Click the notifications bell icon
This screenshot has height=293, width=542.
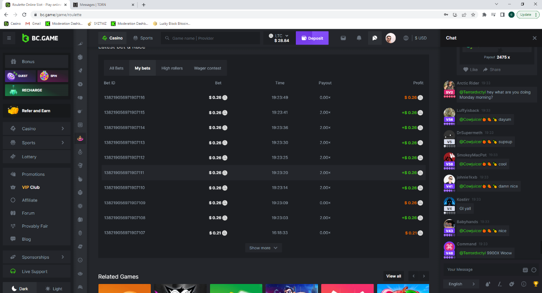coord(359,38)
